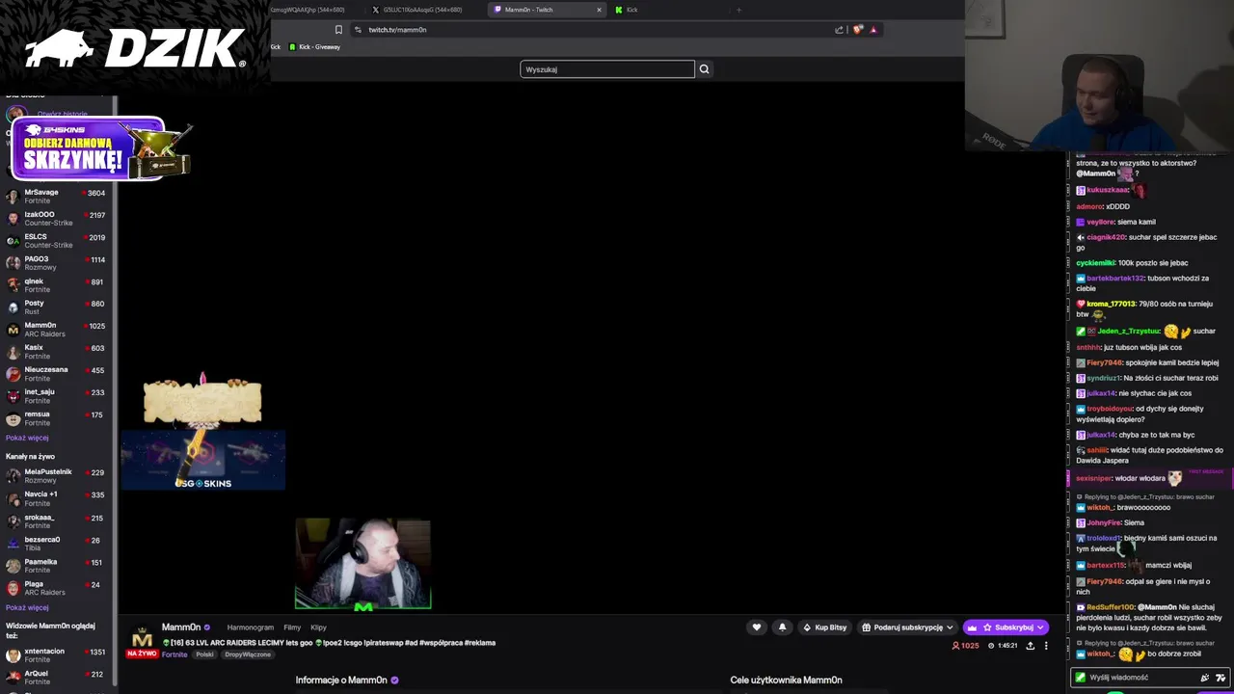Open the Podaruj subskrypcję dropdown
Viewport: 1234px width, 694px height.
(x=907, y=627)
